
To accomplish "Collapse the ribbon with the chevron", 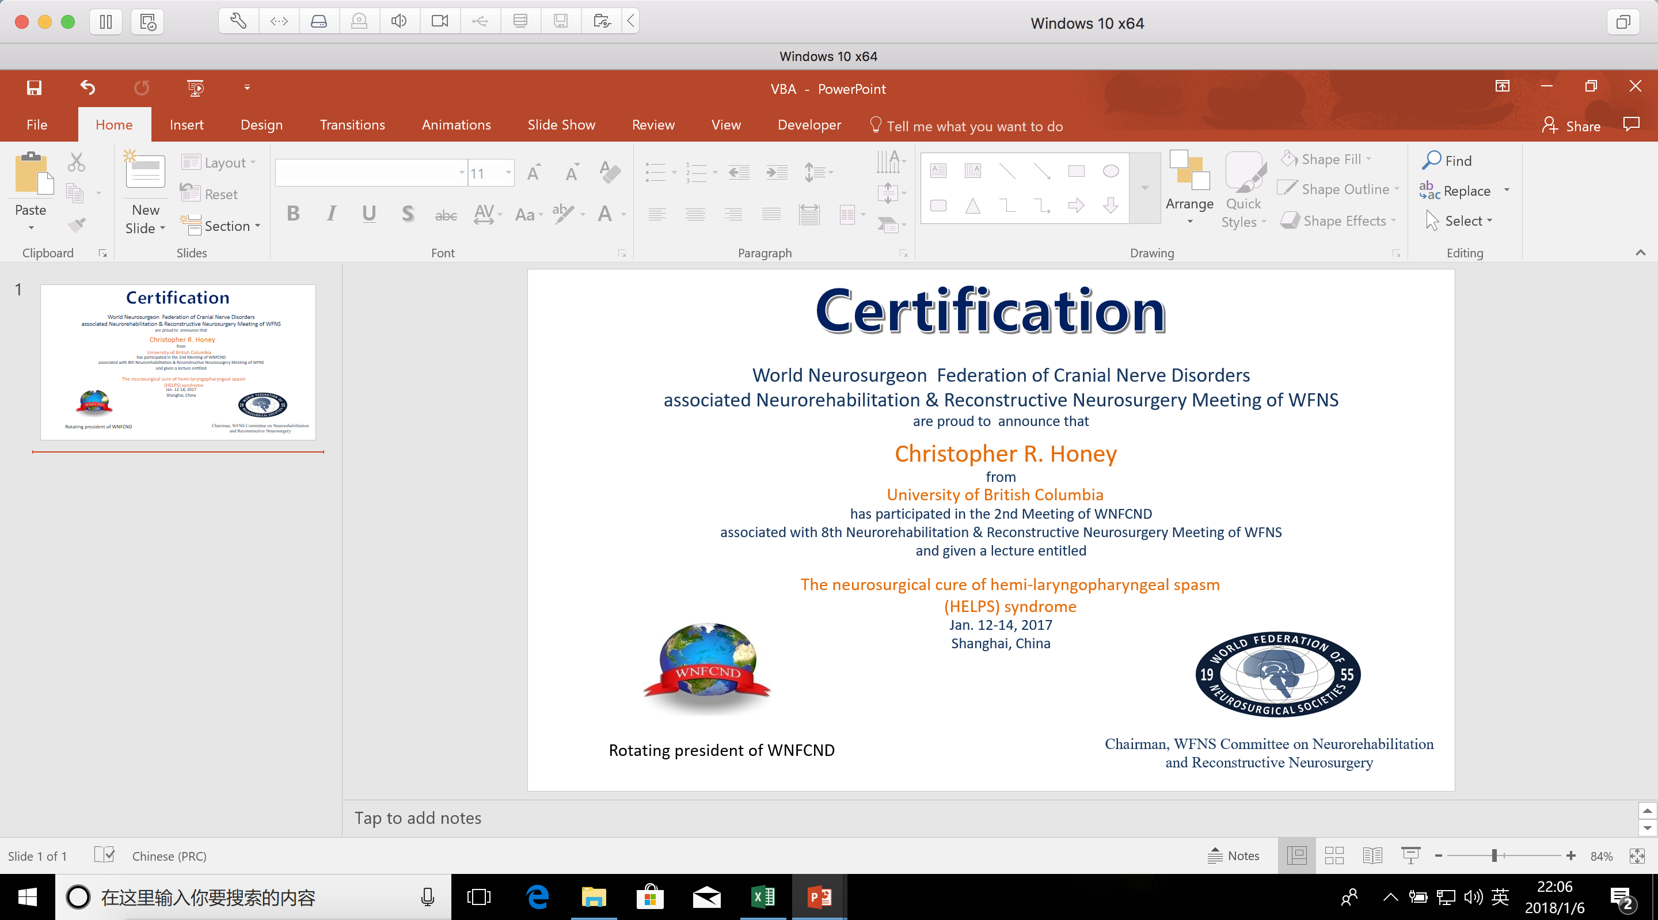I will [x=1640, y=252].
